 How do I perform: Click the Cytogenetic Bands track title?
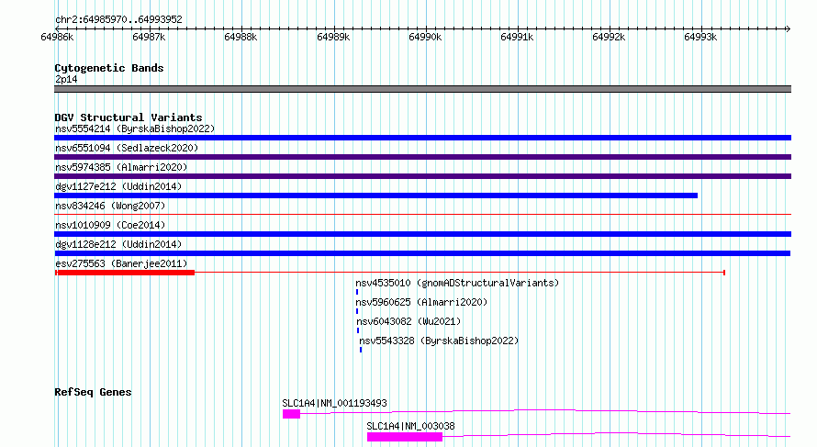(x=109, y=68)
